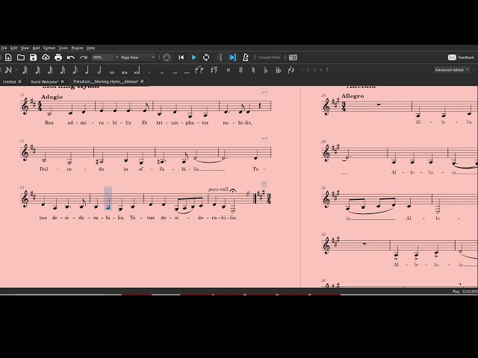Print the score
478x358 pixels.
tap(58, 57)
